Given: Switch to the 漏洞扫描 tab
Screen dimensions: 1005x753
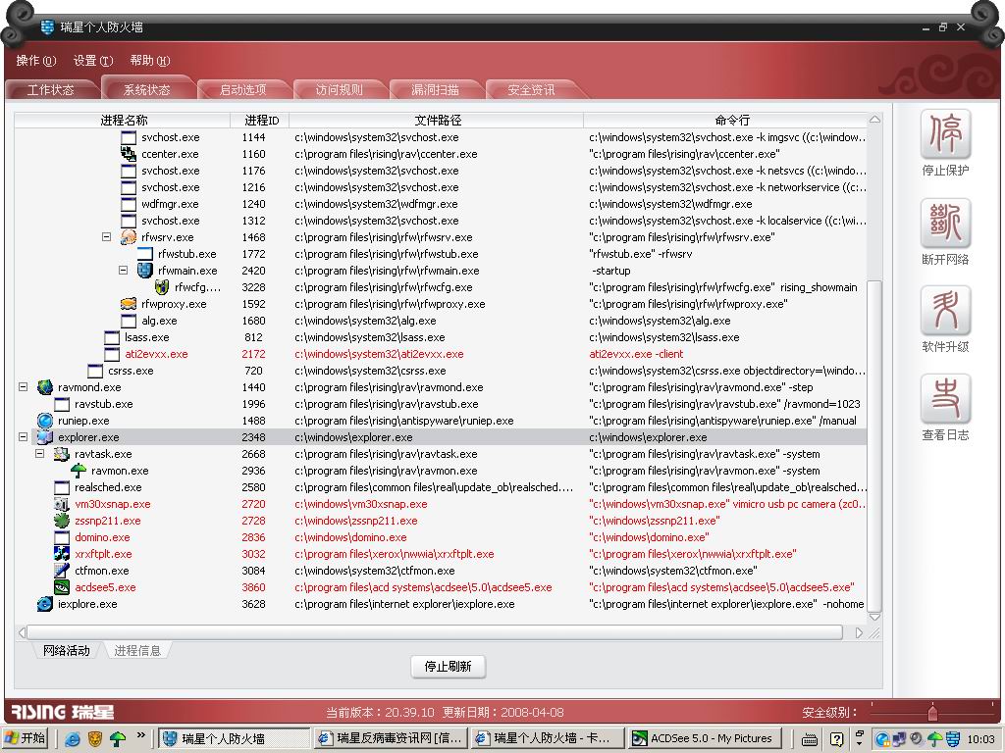Looking at the screenshot, I should point(435,90).
